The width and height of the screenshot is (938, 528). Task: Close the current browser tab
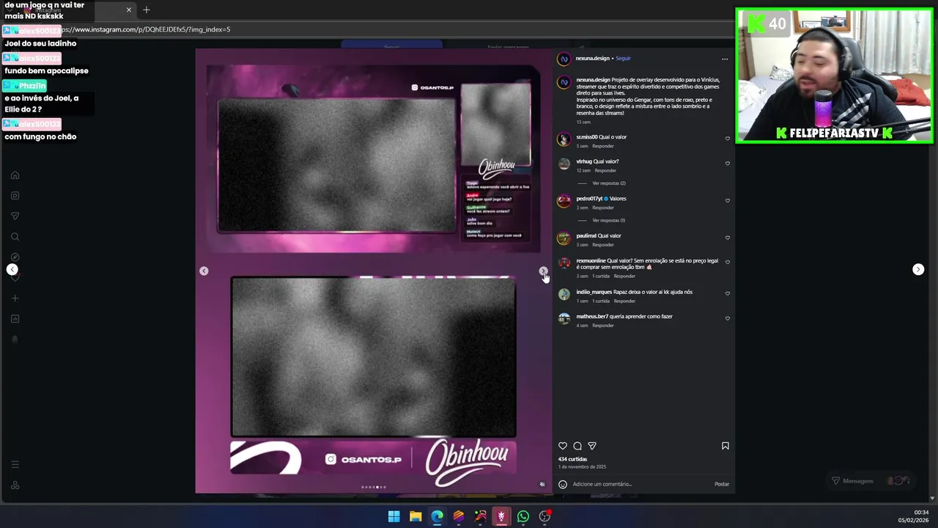(129, 10)
